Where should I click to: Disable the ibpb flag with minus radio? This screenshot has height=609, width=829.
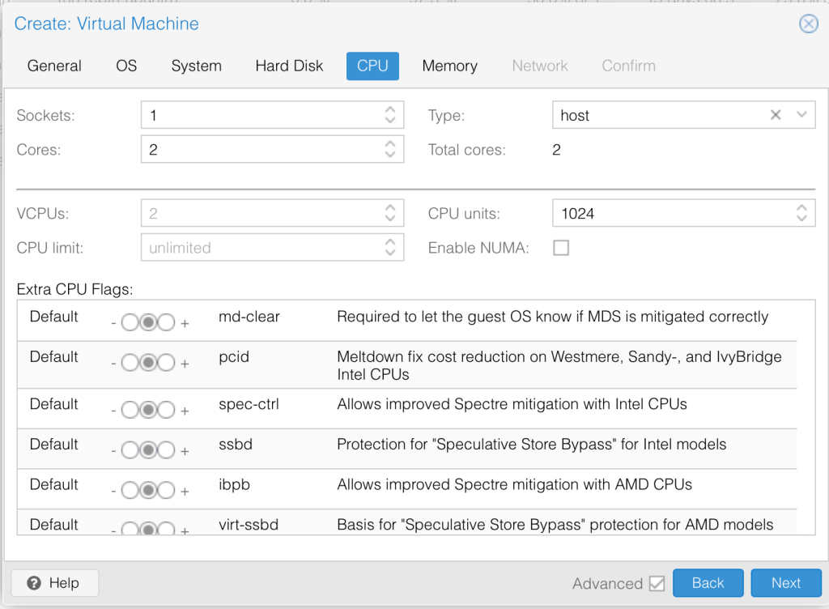click(x=130, y=491)
